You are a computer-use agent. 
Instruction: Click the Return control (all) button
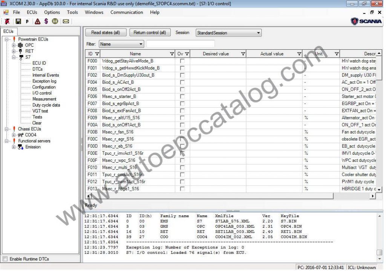click(150, 32)
